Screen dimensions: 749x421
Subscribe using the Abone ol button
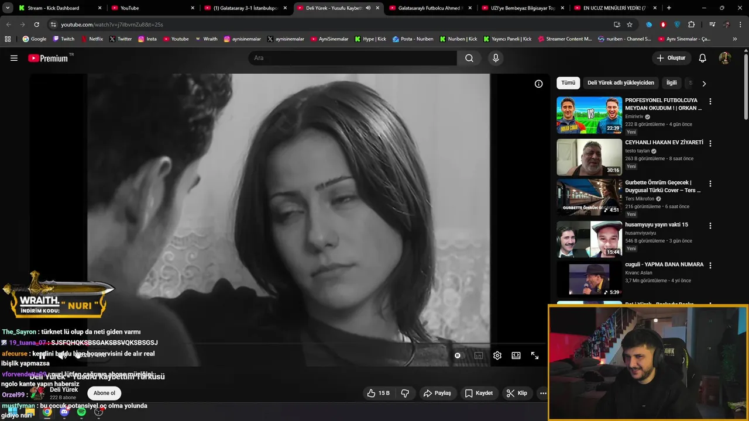[104, 393]
